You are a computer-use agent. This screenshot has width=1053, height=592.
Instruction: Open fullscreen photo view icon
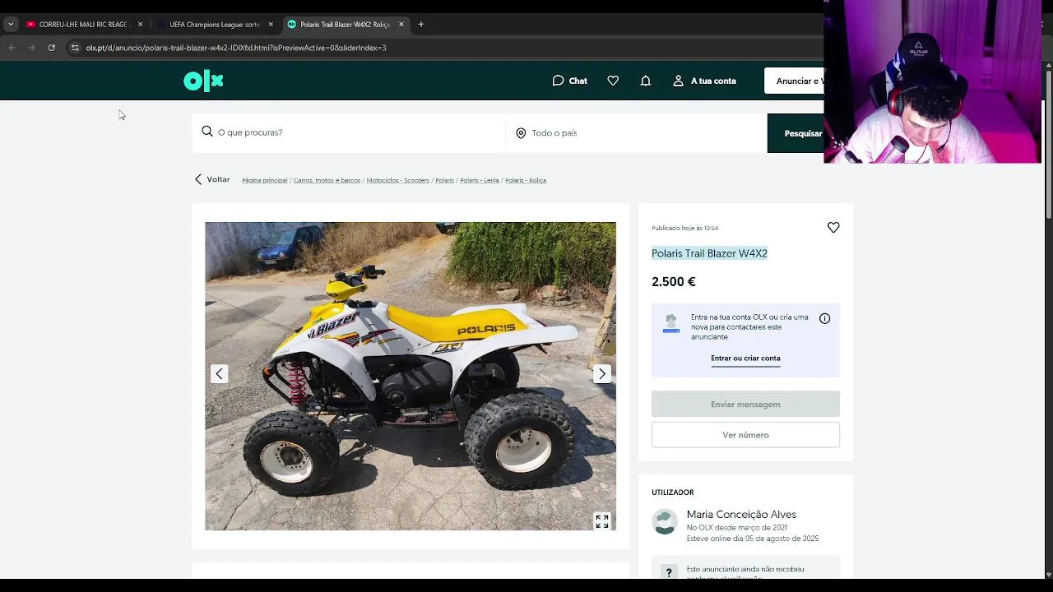602,521
